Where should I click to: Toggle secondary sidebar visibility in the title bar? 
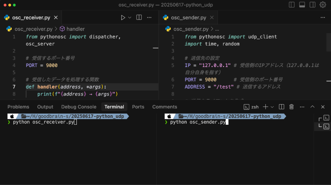tap(312, 5)
